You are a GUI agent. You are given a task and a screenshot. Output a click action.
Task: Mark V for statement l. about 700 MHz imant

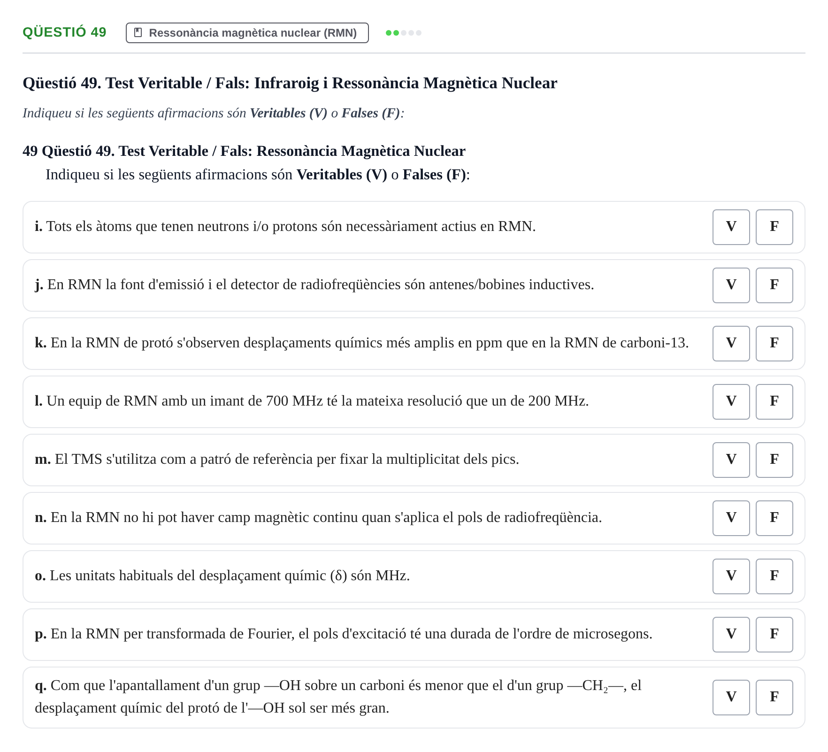tap(731, 402)
